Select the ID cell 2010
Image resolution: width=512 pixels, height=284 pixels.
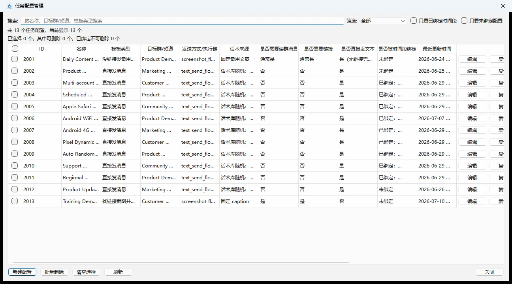(41, 166)
